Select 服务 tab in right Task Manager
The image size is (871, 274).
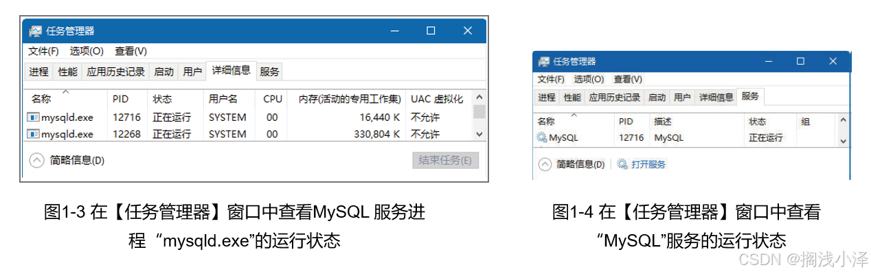coord(750,96)
